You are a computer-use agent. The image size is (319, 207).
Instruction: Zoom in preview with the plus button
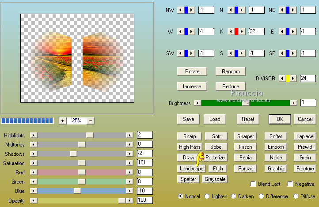point(62,120)
